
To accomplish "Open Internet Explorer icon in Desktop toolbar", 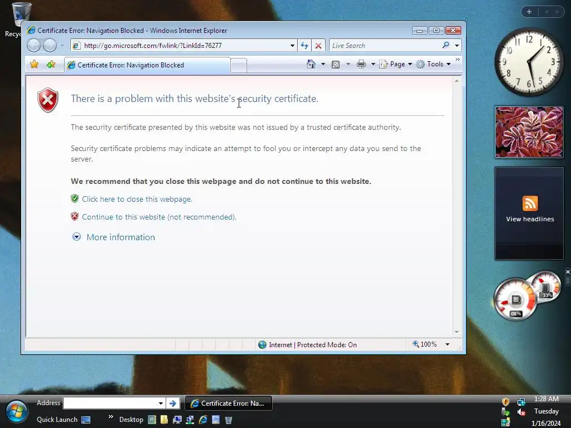I will 203,420.
